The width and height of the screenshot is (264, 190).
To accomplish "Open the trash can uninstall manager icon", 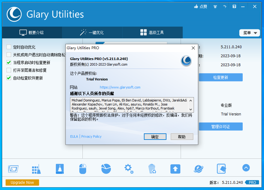I will pyautogui.click(x=152, y=169).
